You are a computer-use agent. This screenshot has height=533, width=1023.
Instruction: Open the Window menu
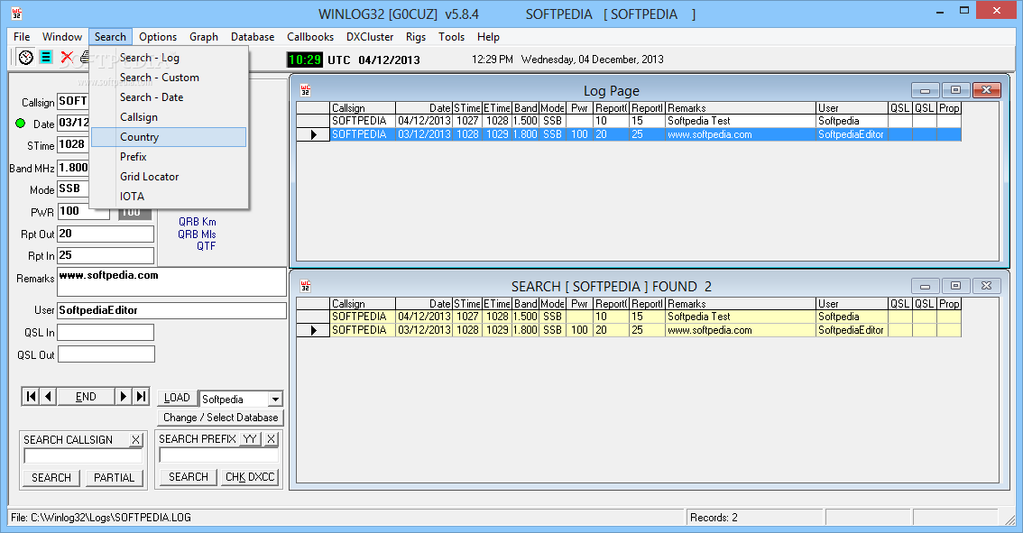[62, 37]
